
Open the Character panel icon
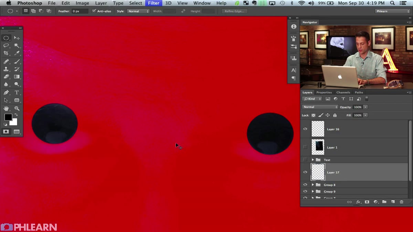pos(294,70)
